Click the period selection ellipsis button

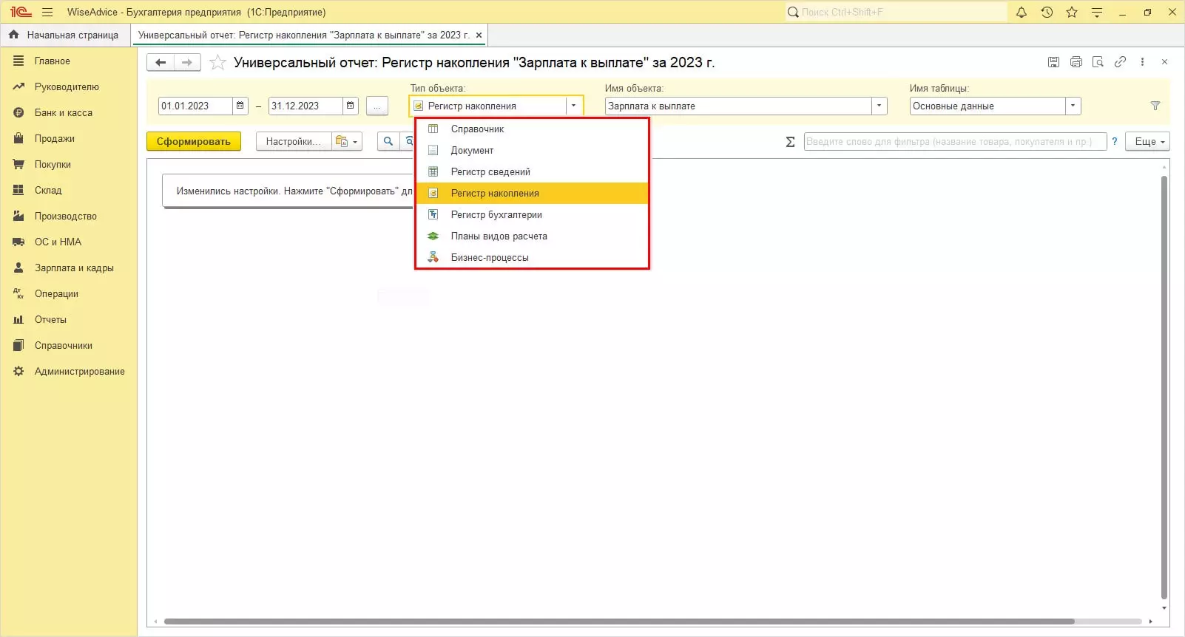(x=377, y=106)
